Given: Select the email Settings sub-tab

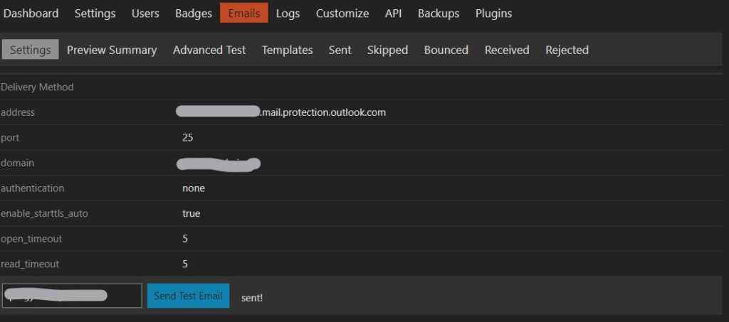Looking at the screenshot, I should point(30,50).
